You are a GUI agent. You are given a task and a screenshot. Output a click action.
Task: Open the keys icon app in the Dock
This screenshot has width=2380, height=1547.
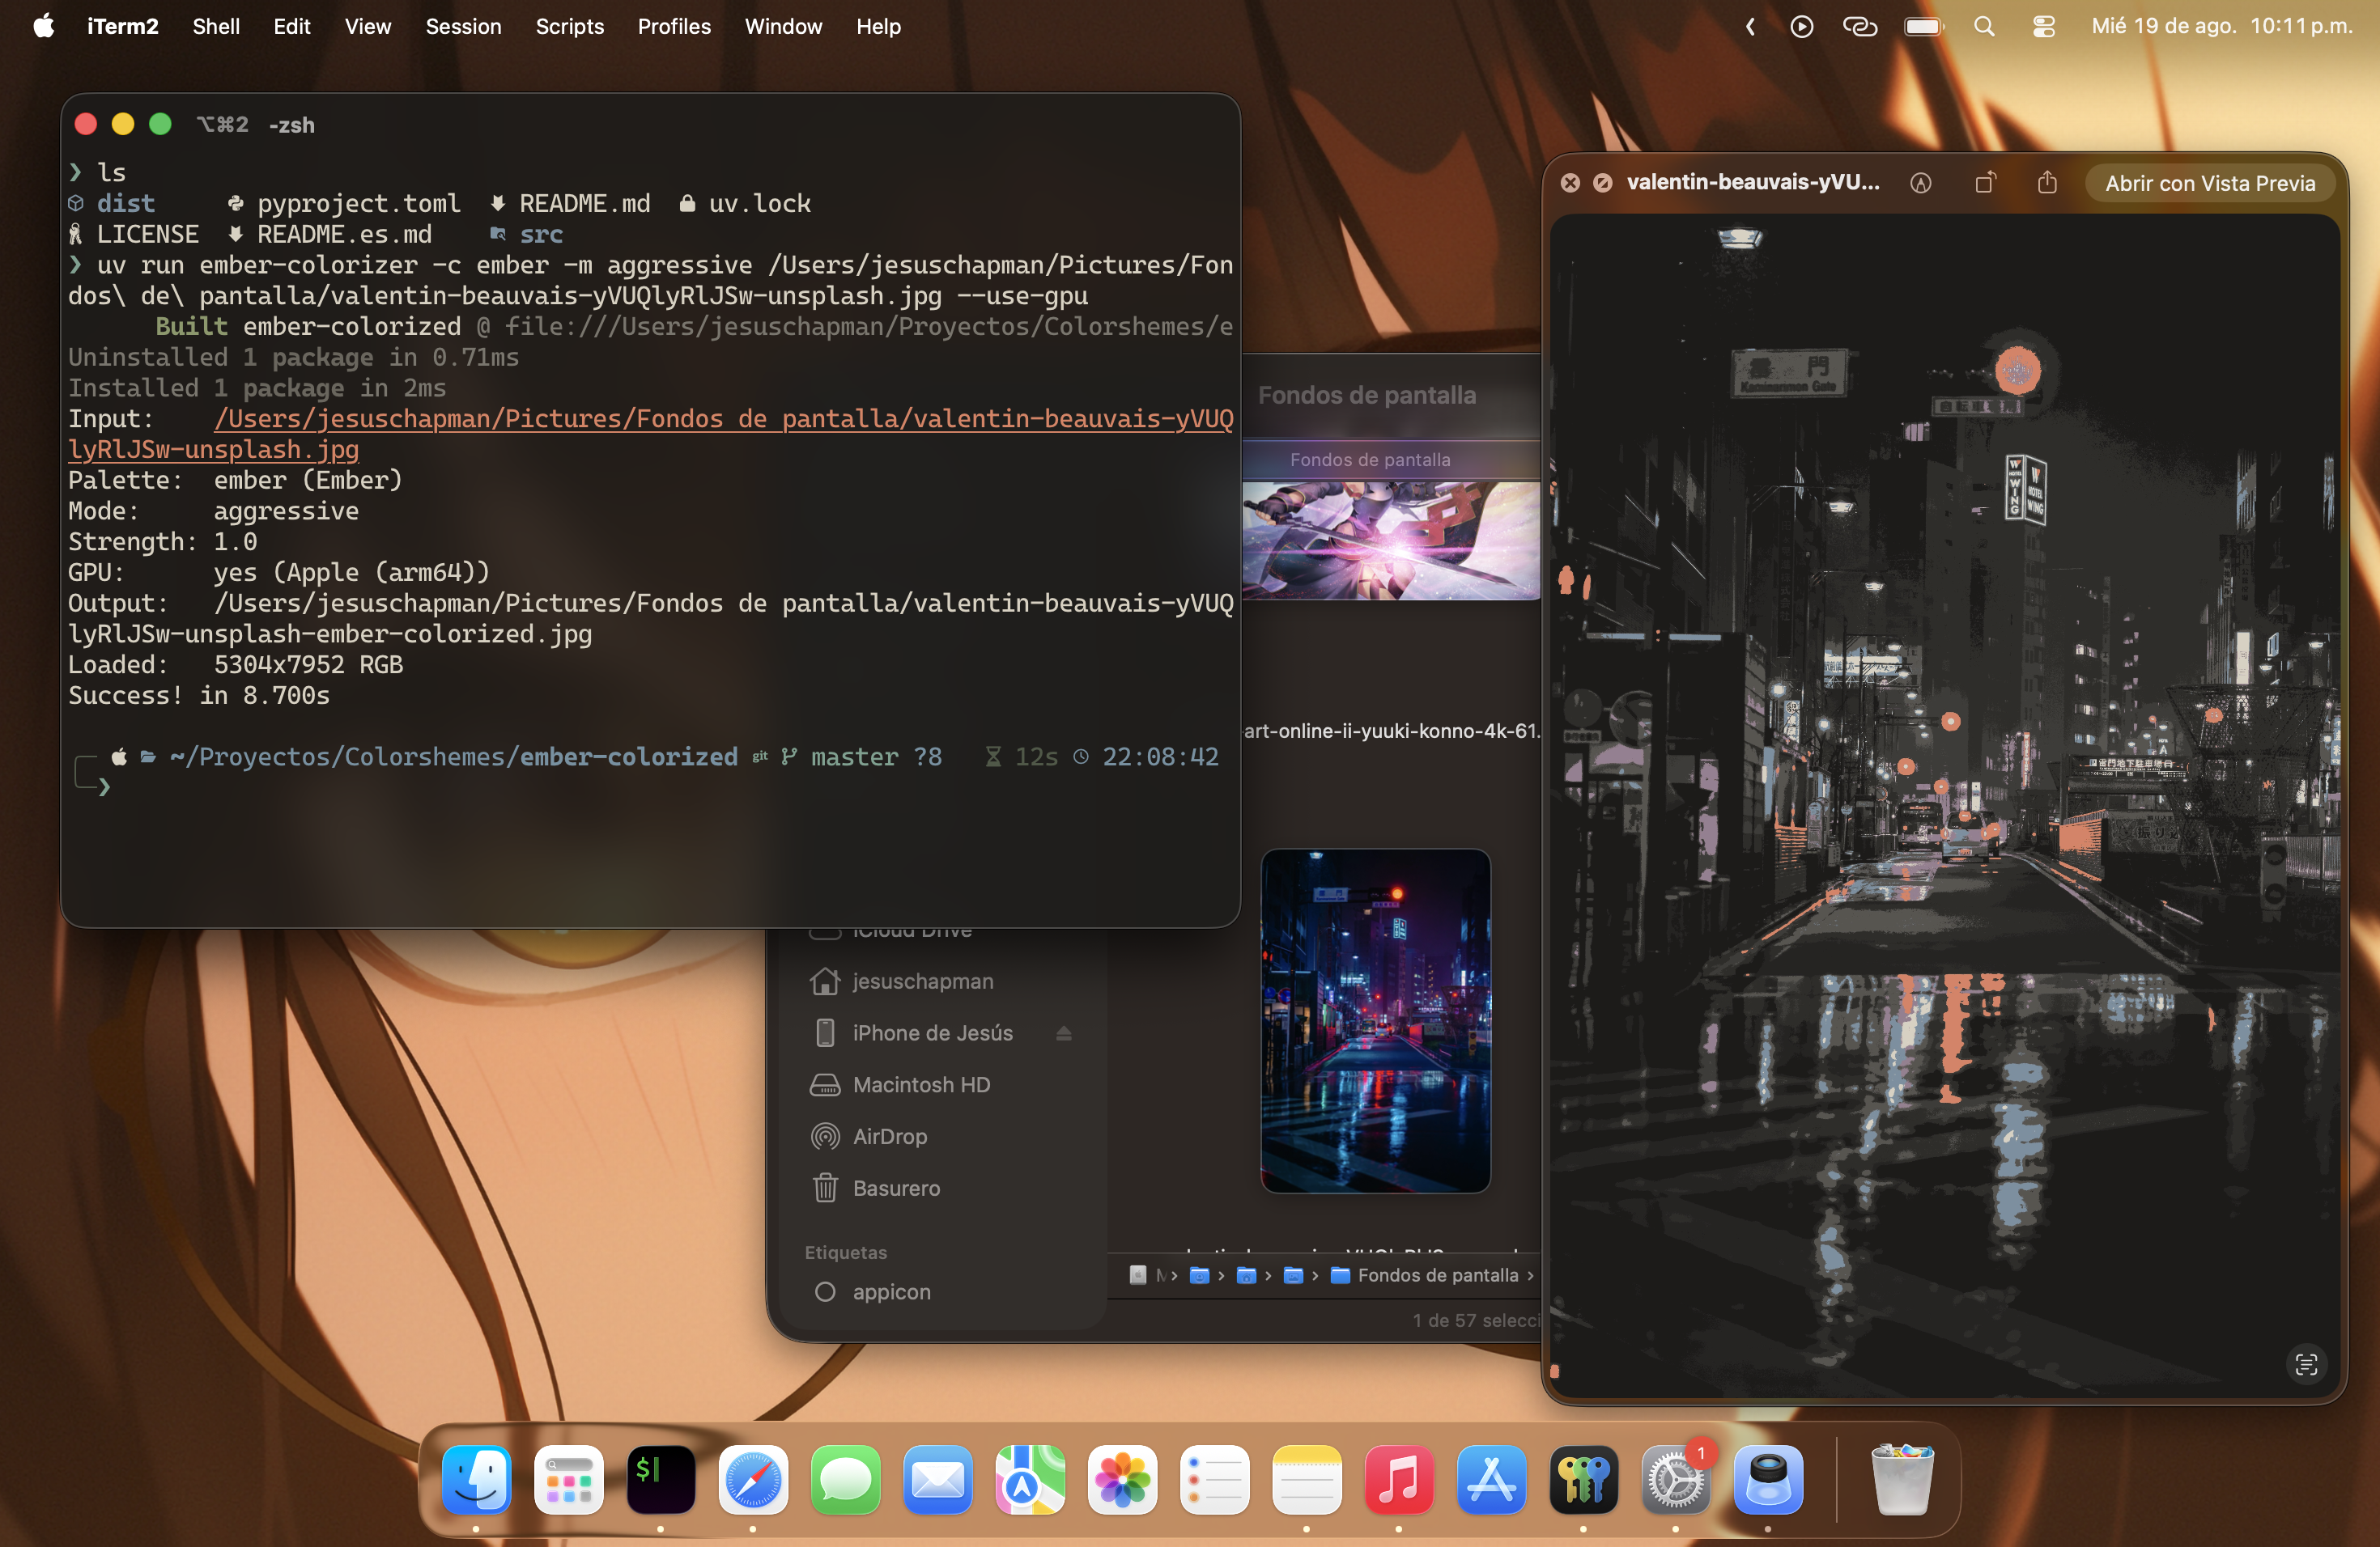coord(1583,1479)
